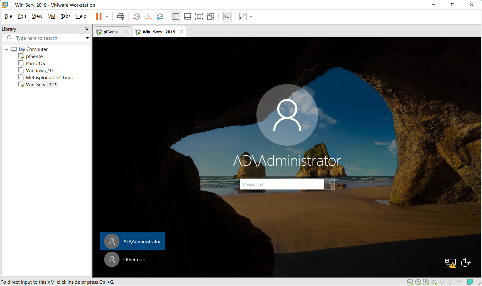This screenshot has height=286, width=482.
Task: Open Ease of Access icon on login screen
Action: click(x=466, y=263)
